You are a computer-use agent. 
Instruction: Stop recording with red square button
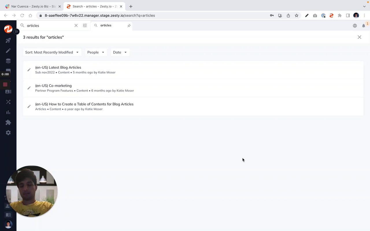(5, 85)
